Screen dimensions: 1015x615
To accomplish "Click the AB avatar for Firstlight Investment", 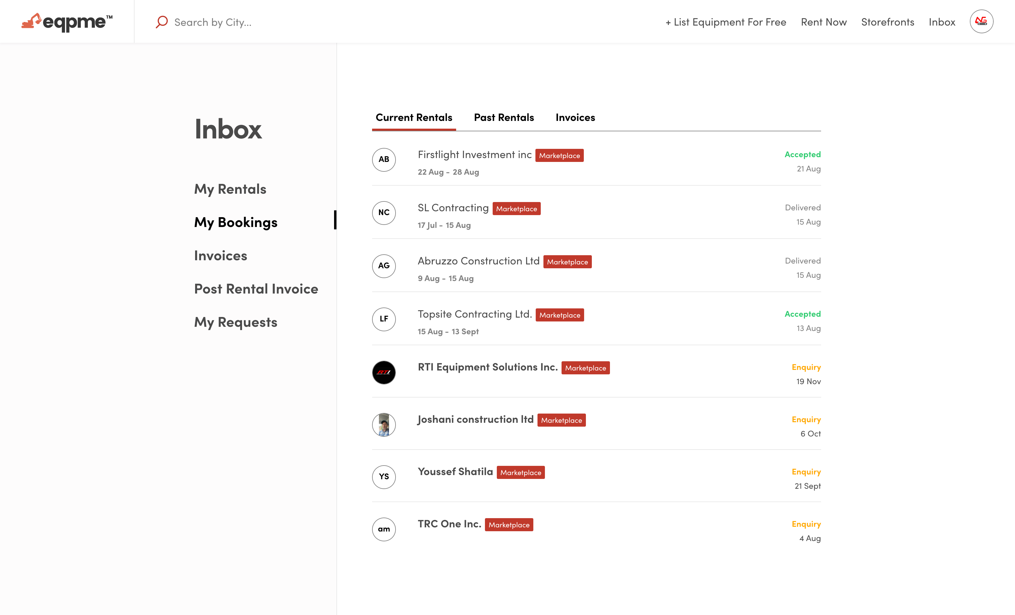I will click(383, 160).
